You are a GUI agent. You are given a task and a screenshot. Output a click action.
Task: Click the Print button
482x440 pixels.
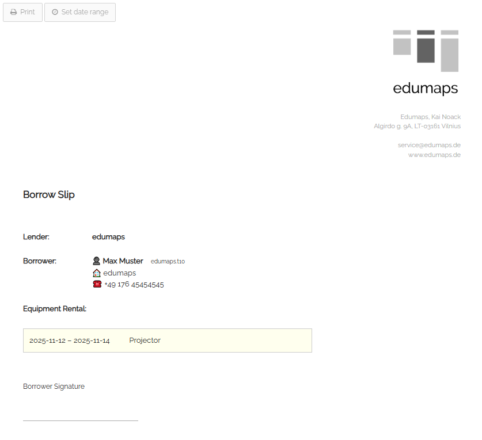pyautogui.click(x=22, y=12)
